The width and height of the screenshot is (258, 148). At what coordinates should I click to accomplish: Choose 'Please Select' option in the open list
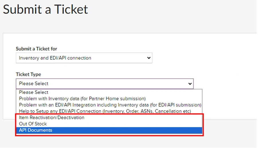click(x=109, y=92)
